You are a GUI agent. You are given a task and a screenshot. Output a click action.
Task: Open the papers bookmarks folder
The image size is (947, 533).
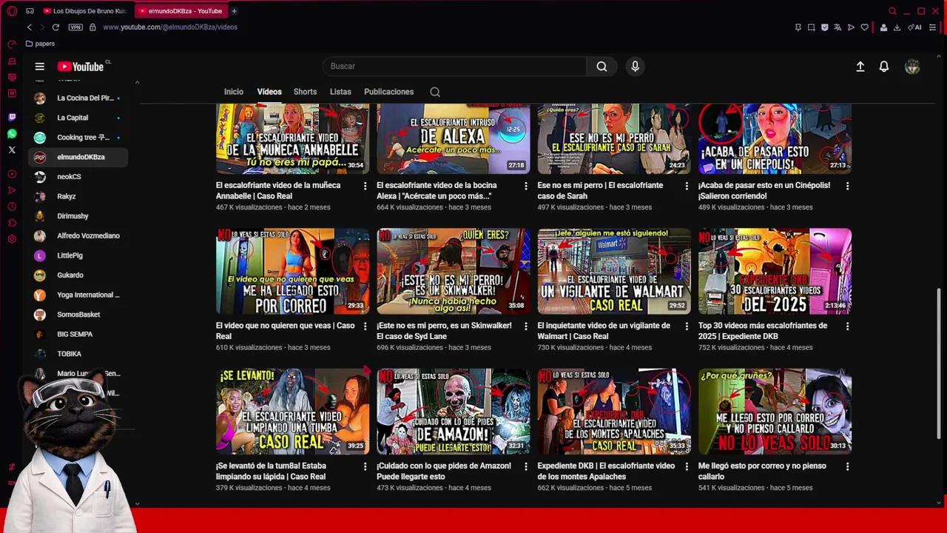(40, 44)
